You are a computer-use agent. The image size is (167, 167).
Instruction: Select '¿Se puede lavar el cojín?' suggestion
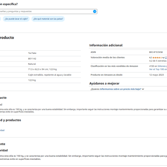pos(16,19)
